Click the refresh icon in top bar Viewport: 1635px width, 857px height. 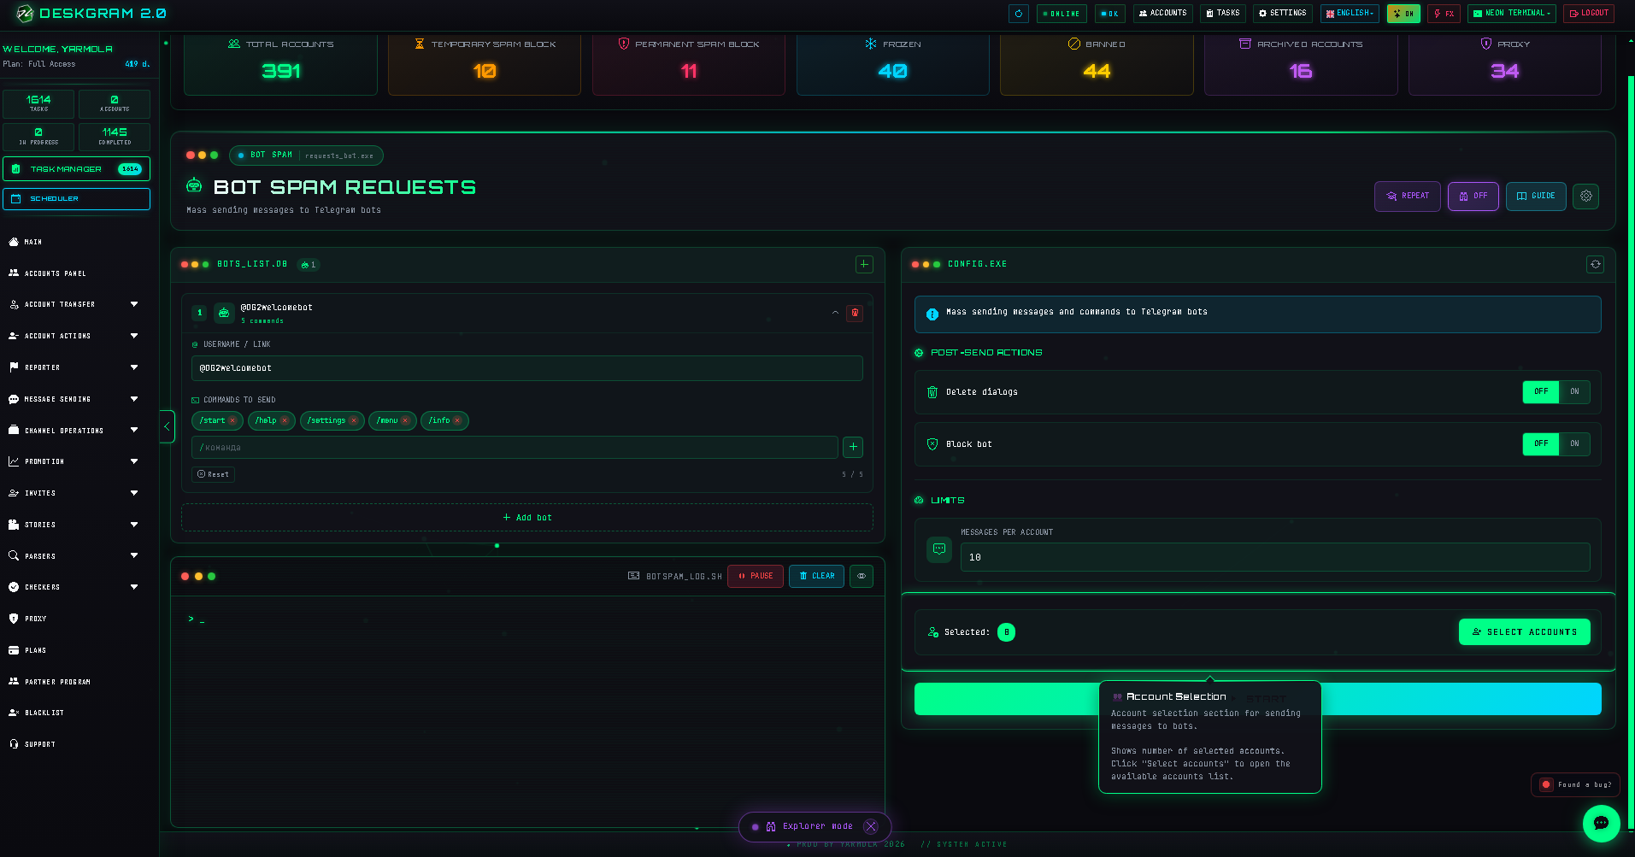(1018, 14)
